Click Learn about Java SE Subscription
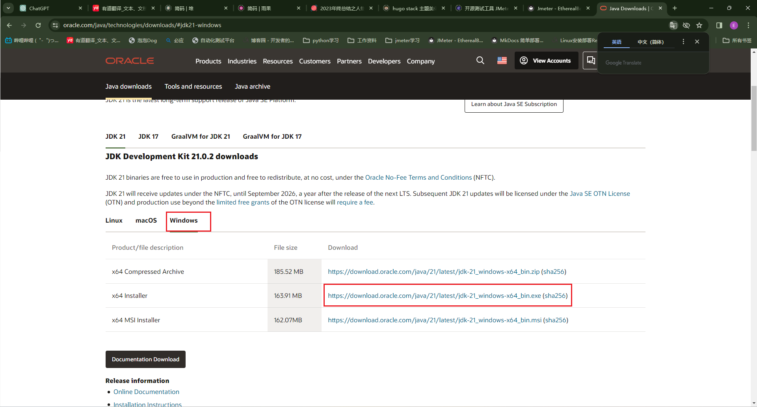Image resolution: width=757 pixels, height=407 pixels. click(514, 104)
